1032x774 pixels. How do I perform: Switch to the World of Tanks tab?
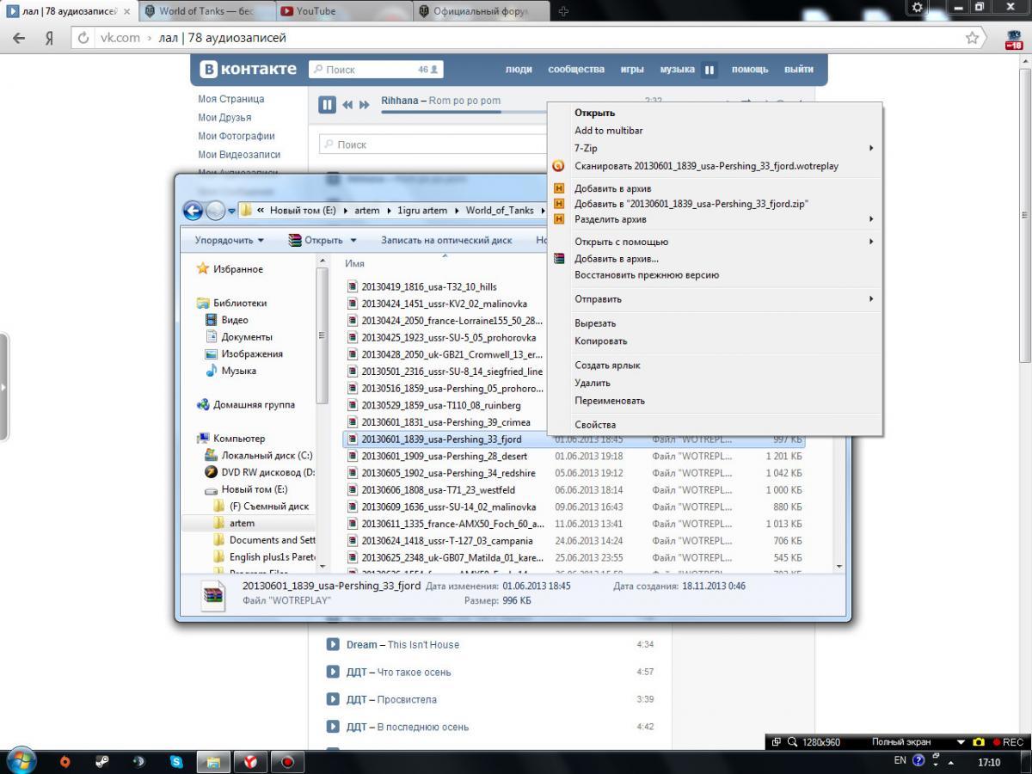tap(205, 11)
